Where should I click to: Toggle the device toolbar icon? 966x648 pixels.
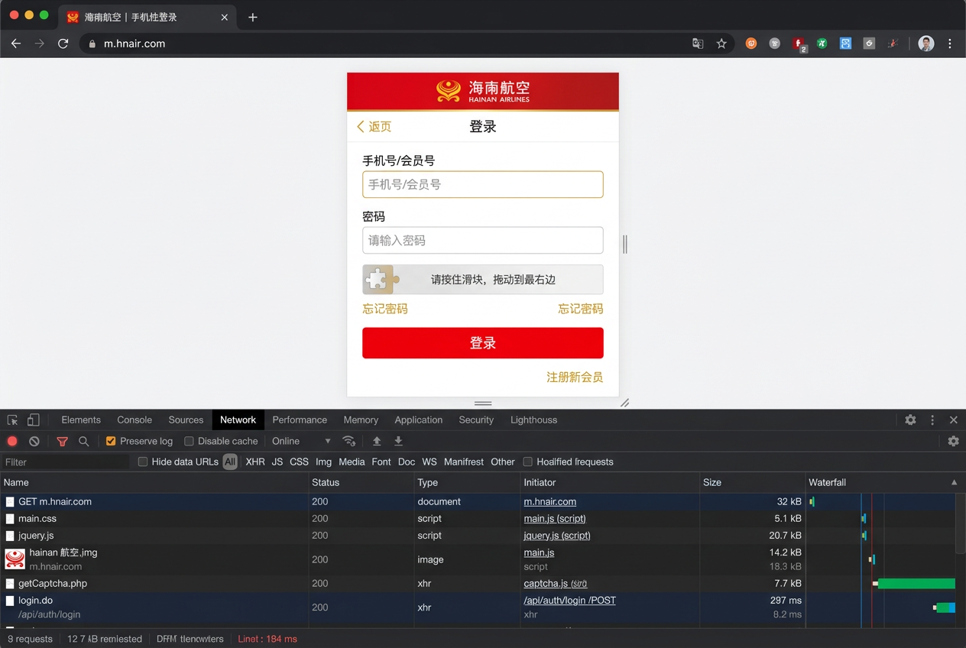pyautogui.click(x=34, y=420)
